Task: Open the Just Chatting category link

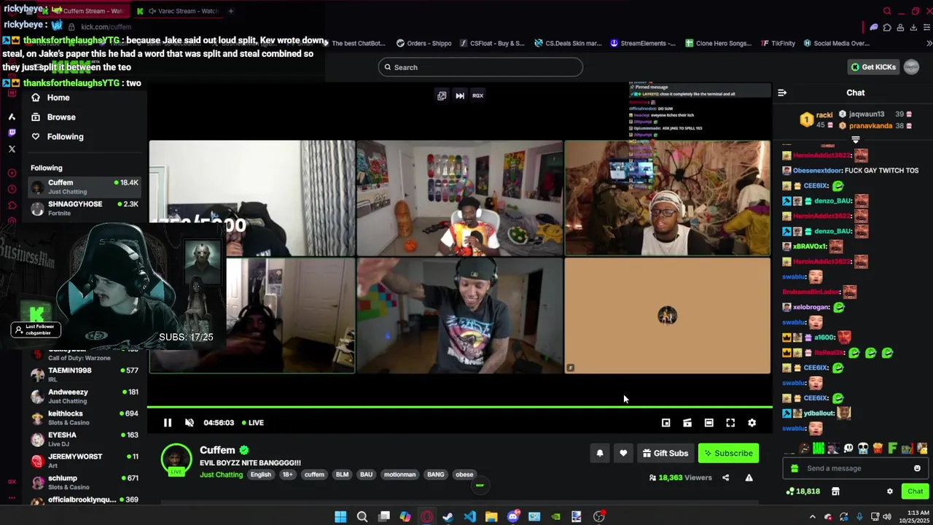Action: pyautogui.click(x=221, y=475)
